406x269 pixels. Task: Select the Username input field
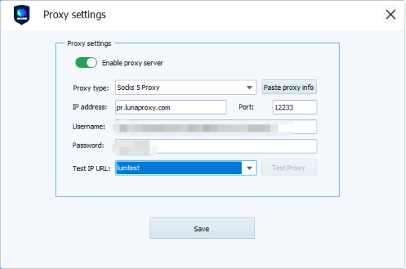[216, 126]
